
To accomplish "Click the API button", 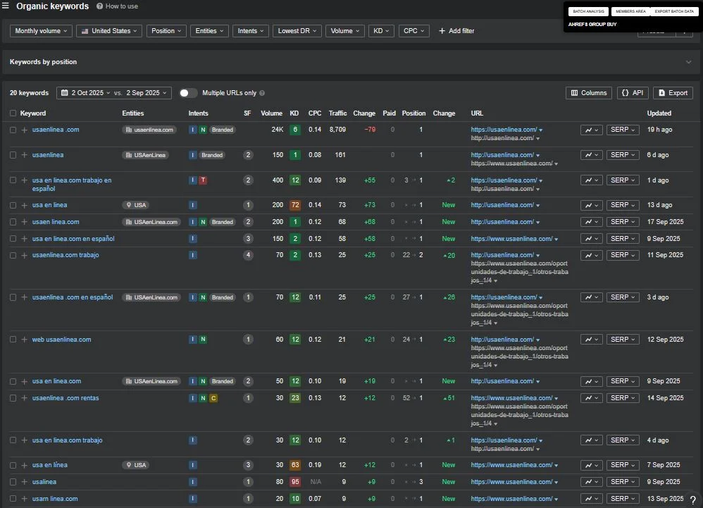I will click(633, 93).
